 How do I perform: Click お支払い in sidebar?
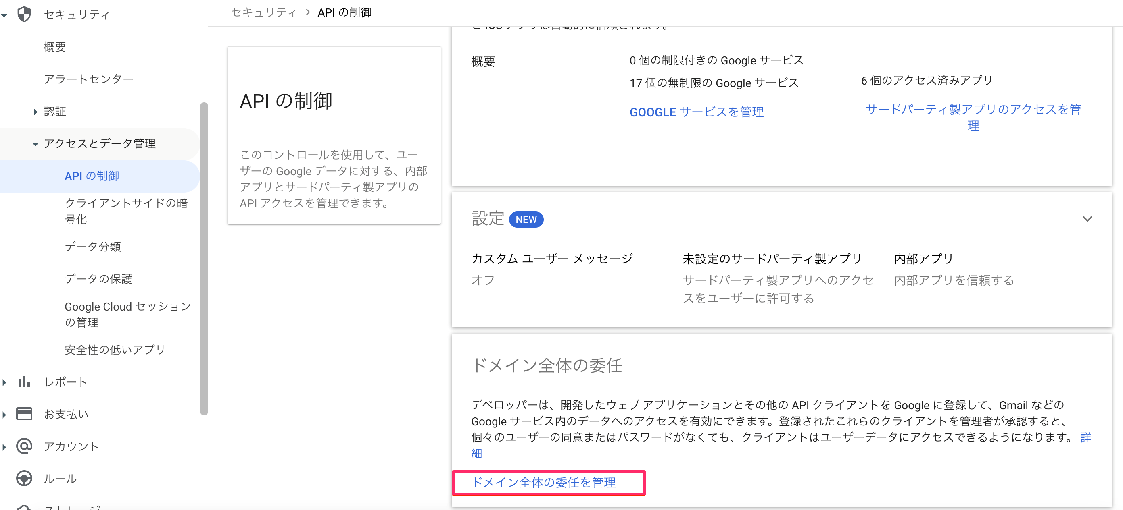[66, 414]
